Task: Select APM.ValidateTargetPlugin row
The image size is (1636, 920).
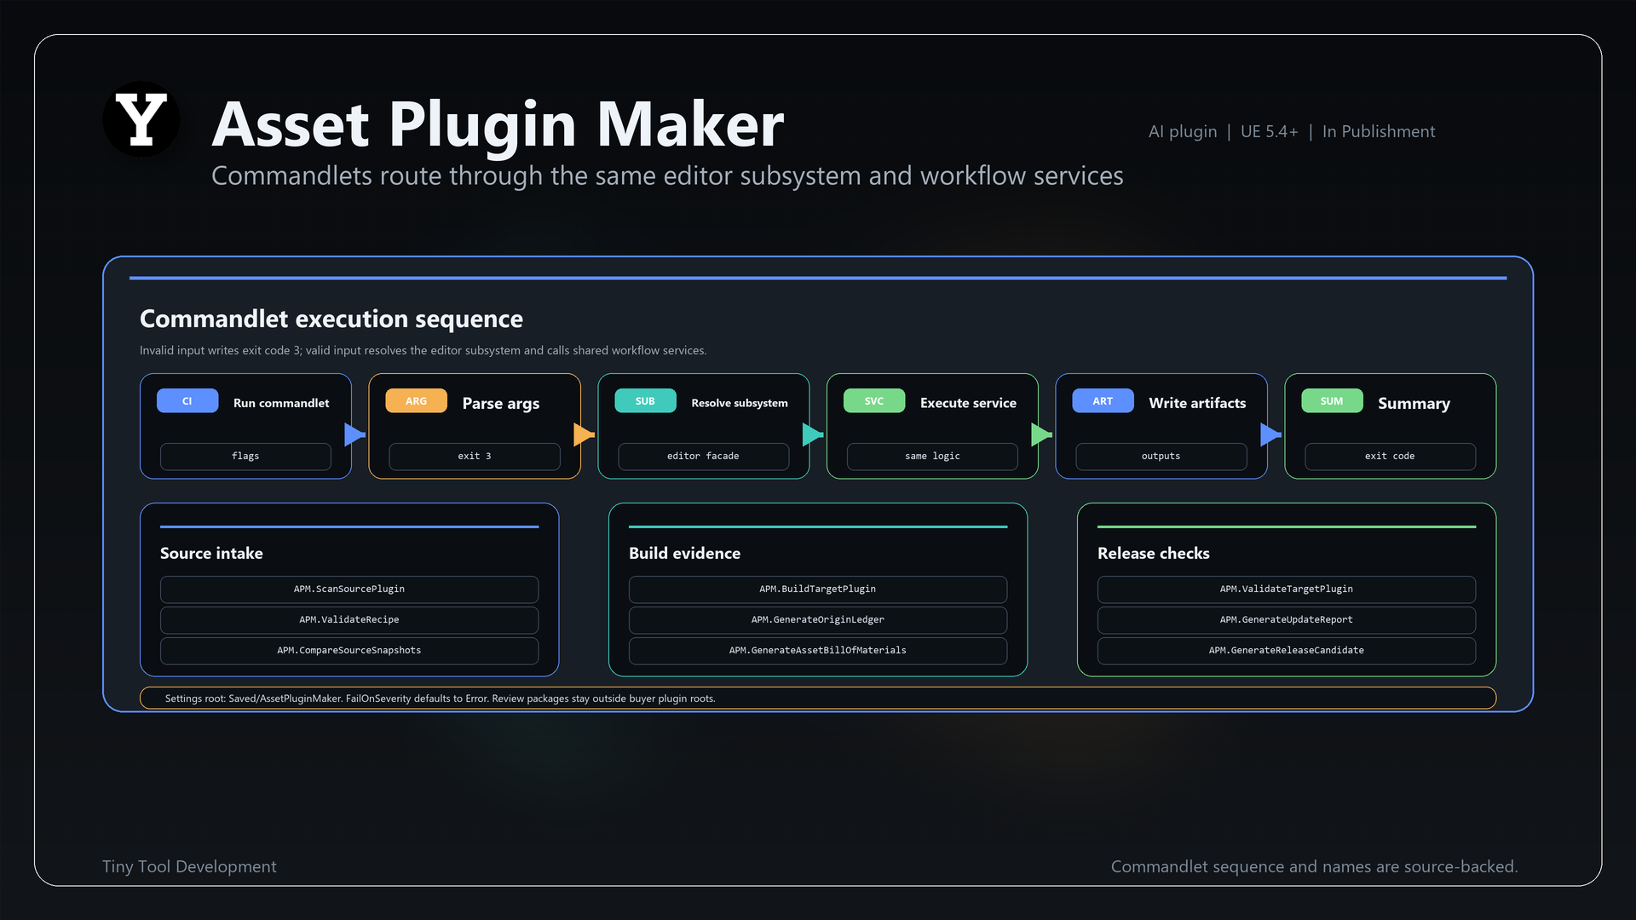Action: [x=1287, y=589]
